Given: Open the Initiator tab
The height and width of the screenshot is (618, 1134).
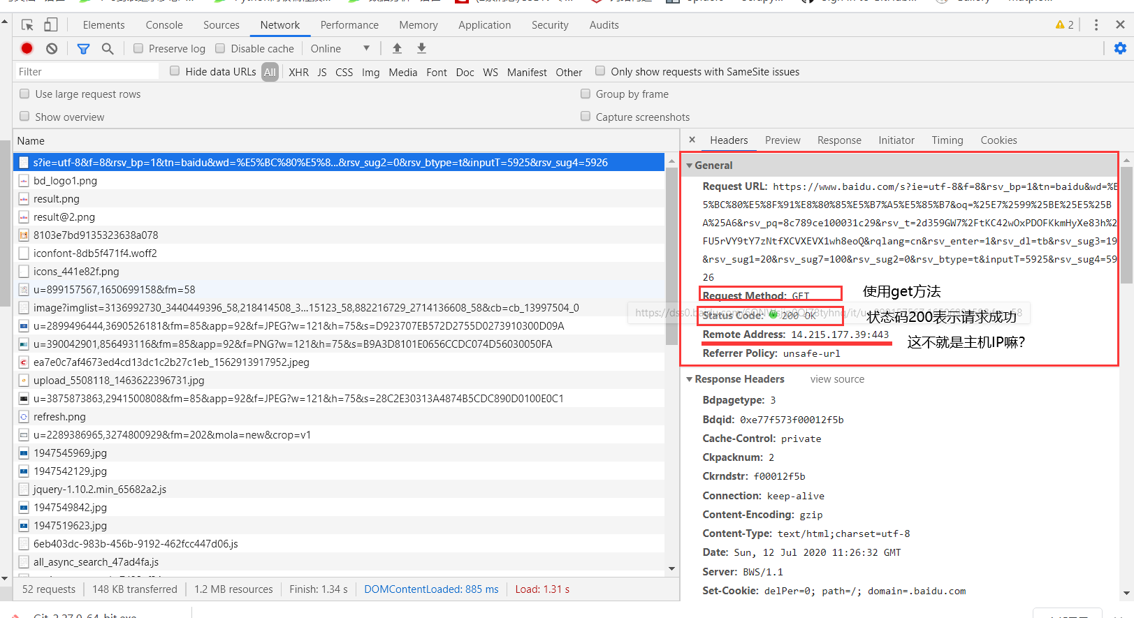Looking at the screenshot, I should coord(896,140).
